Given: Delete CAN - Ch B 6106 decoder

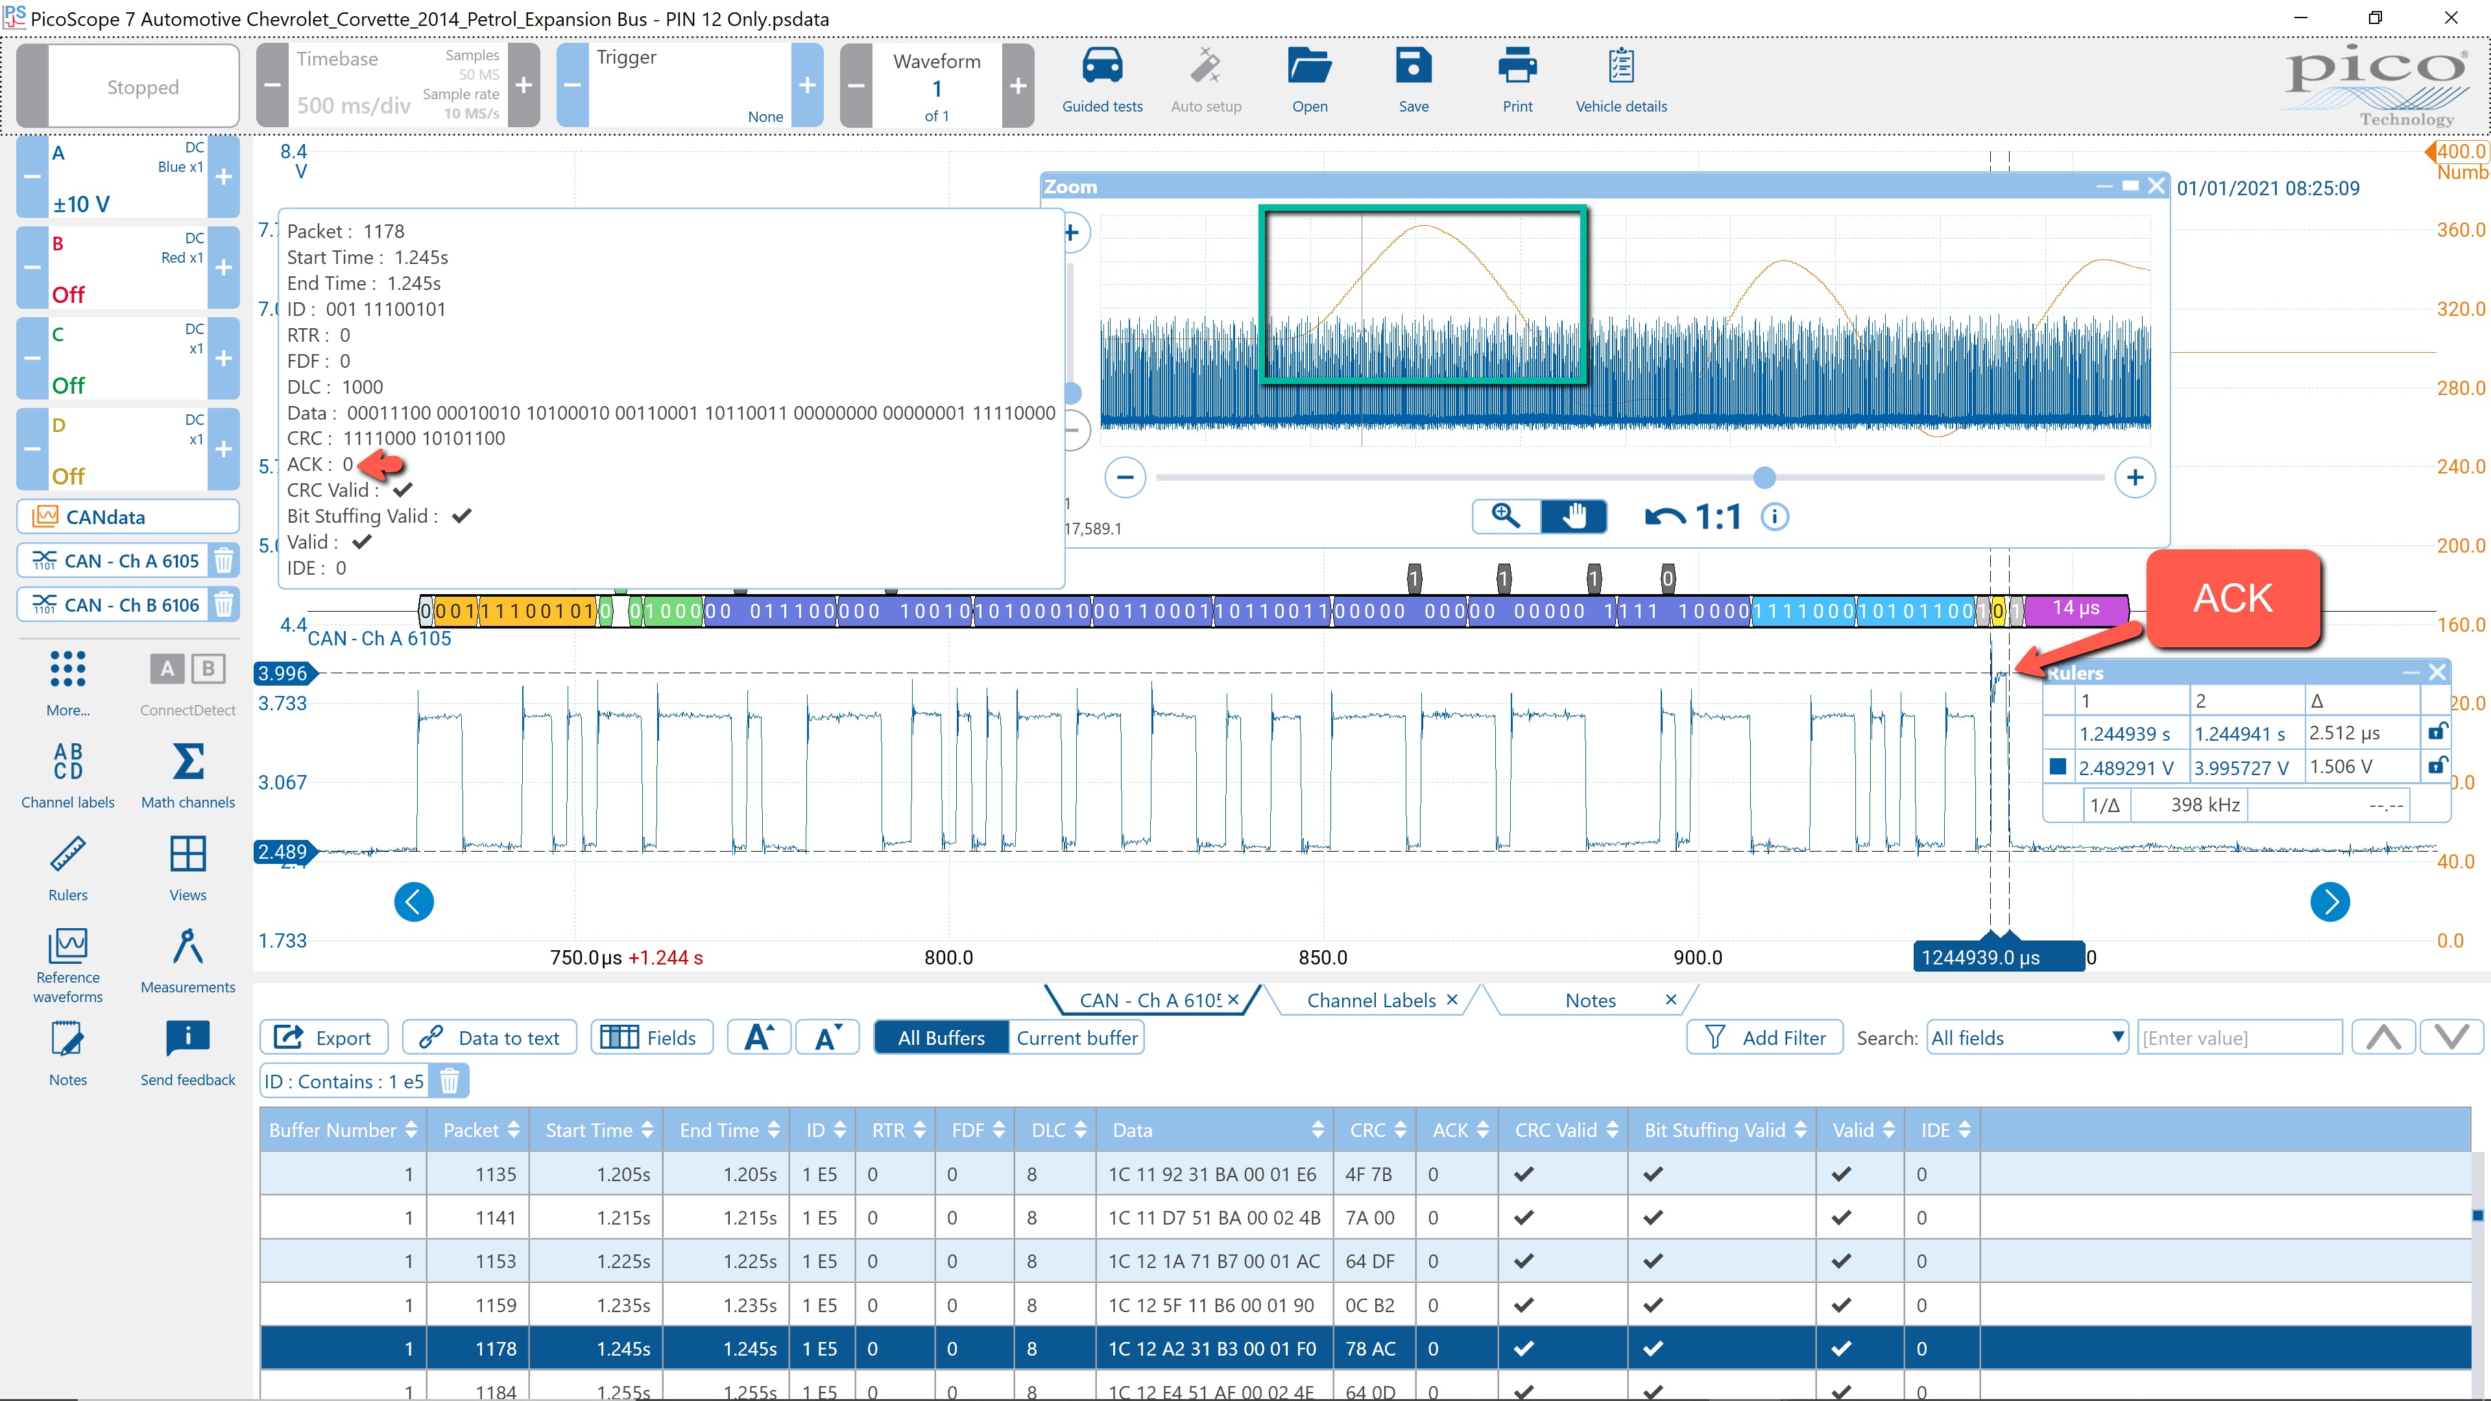Looking at the screenshot, I should [223, 605].
